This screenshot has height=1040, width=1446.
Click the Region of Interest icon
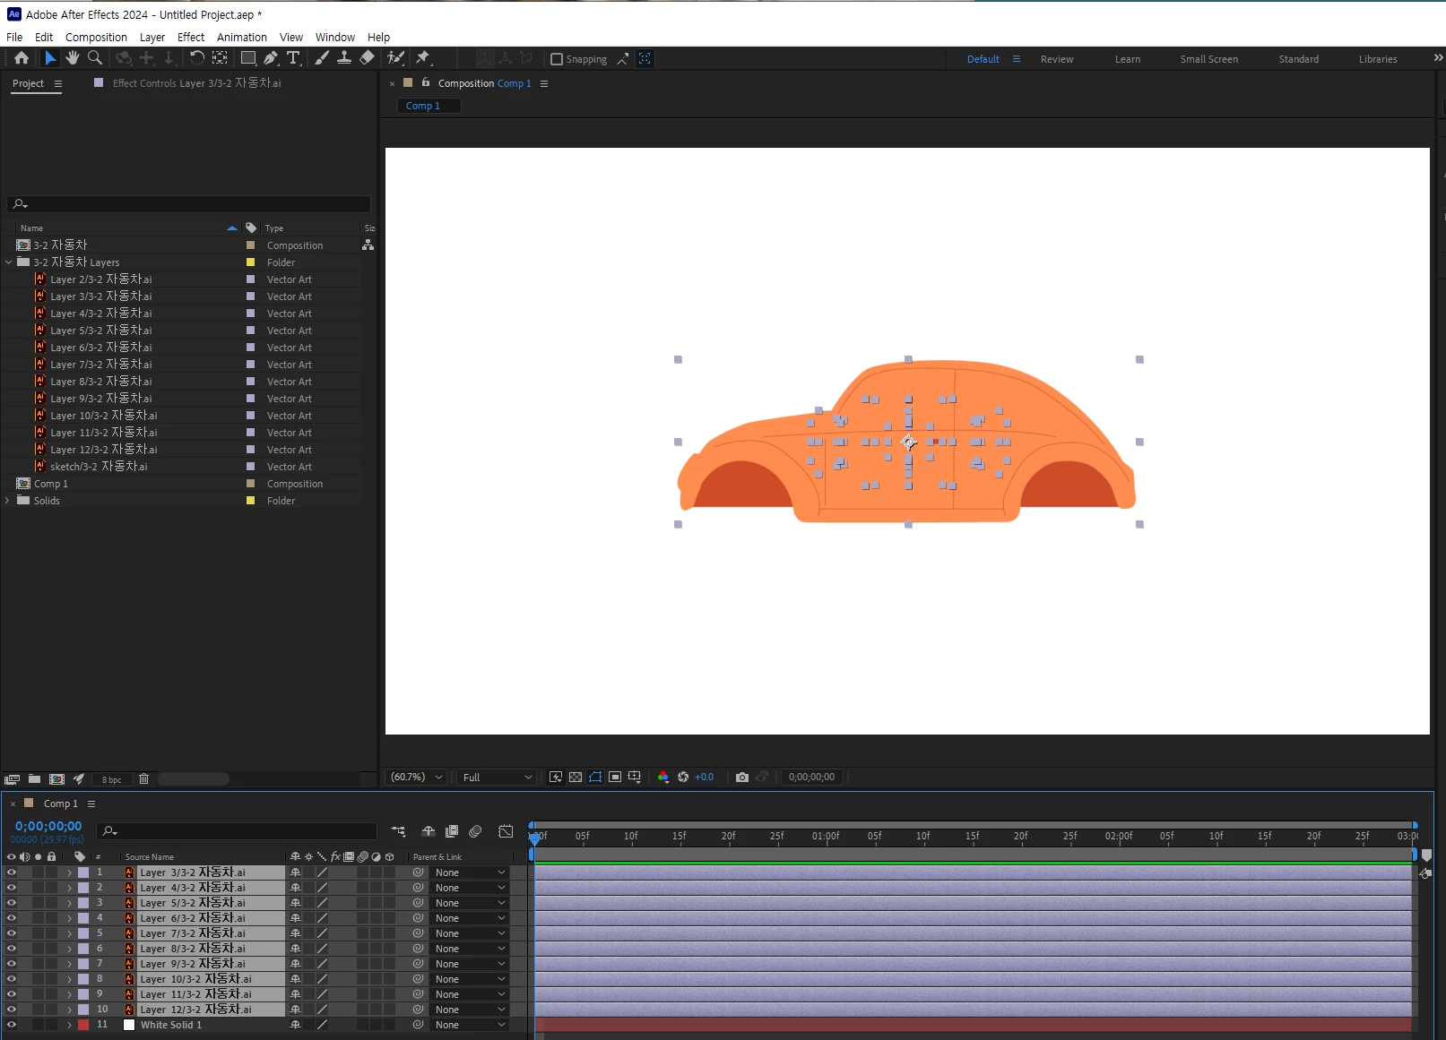615,778
